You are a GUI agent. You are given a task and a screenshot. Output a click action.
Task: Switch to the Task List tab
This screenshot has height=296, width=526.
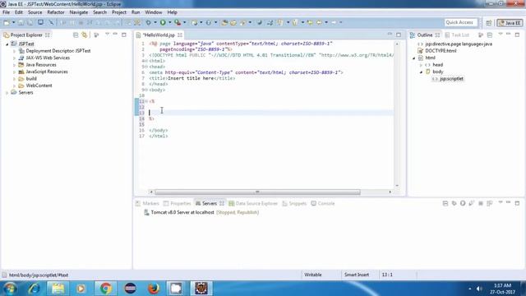457,35
